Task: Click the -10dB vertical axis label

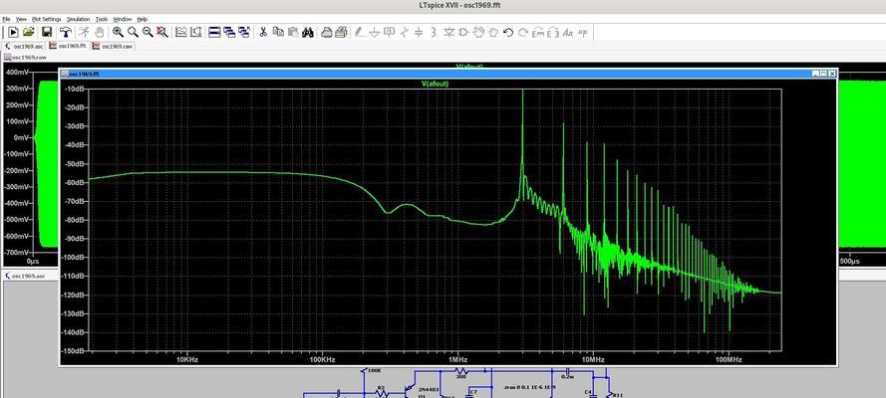Action: pyautogui.click(x=75, y=90)
